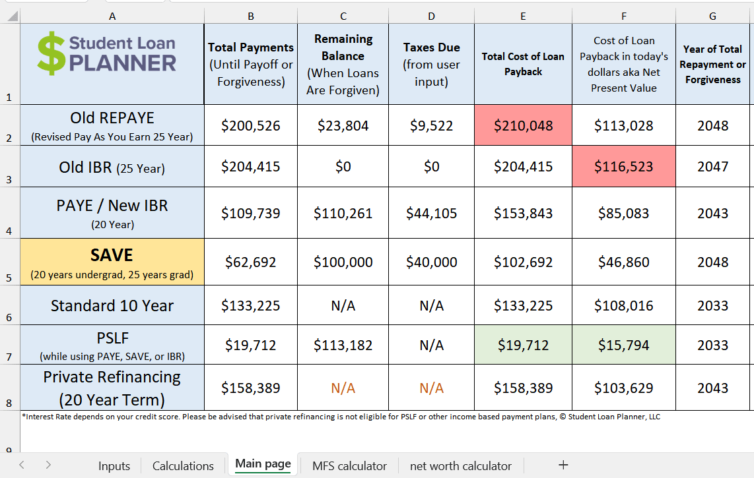Image resolution: width=754 pixels, height=478 pixels.
Task: Click the Old REPAYE row label
Action: click(x=112, y=125)
